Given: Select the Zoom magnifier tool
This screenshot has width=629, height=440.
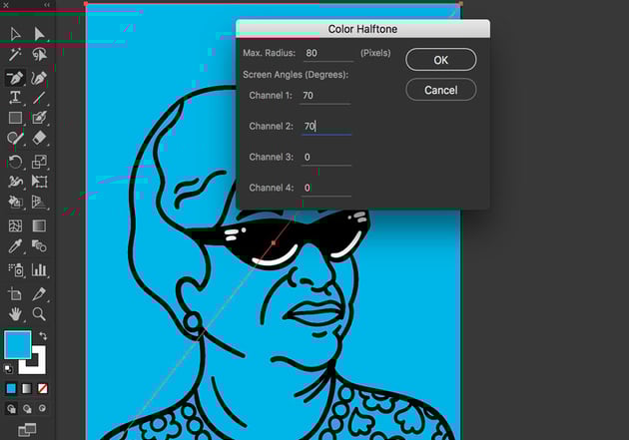Looking at the screenshot, I should tap(39, 314).
